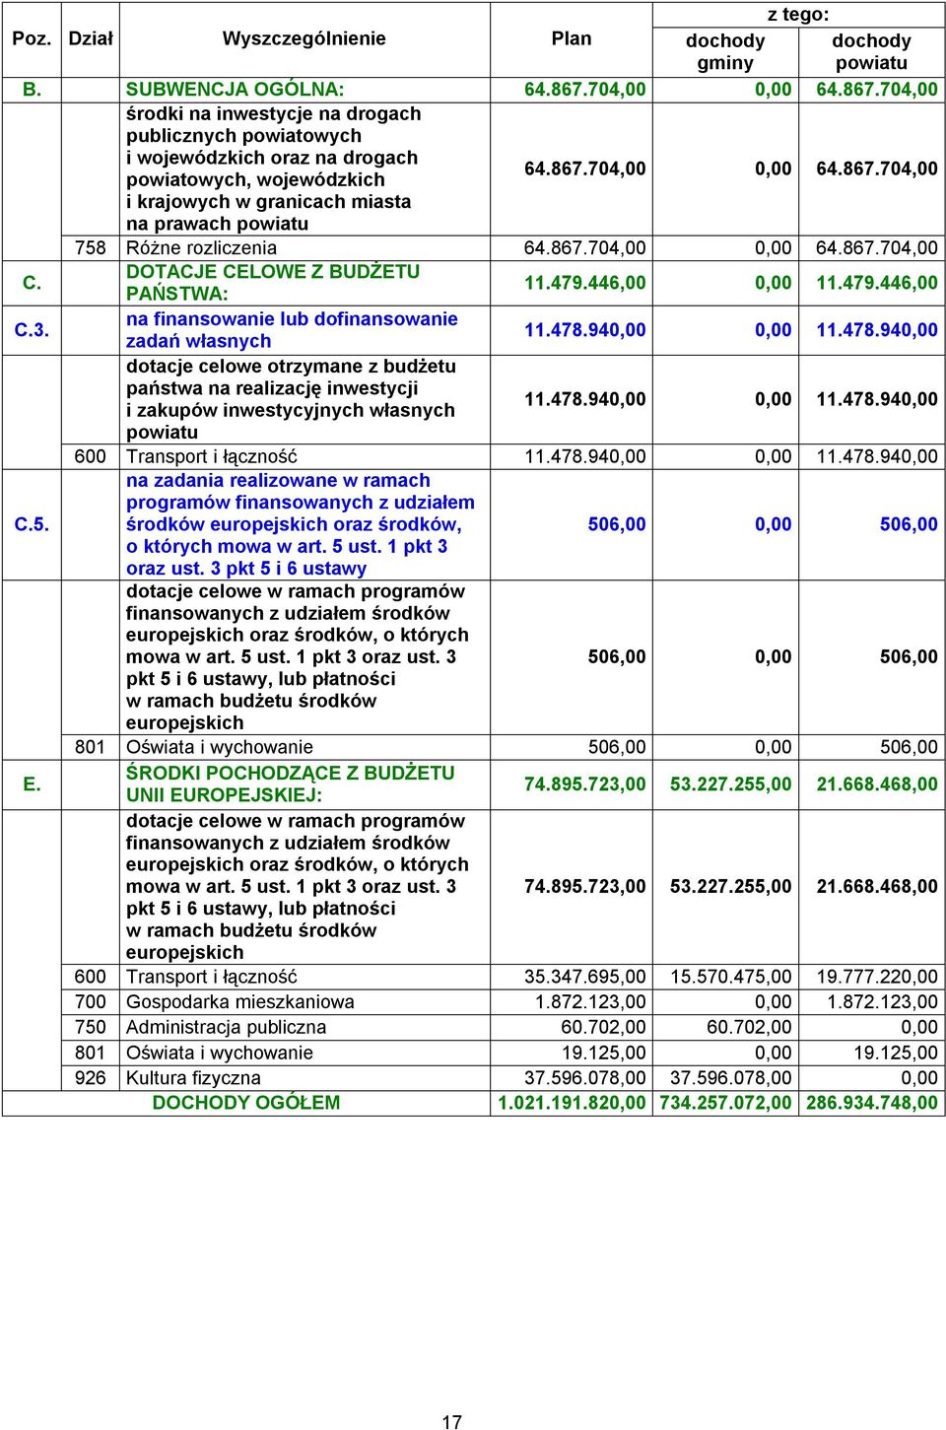The height and width of the screenshot is (1430, 946).
Task: Click total Plan 1.021.191.820,00
Action: [x=572, y=1104]
